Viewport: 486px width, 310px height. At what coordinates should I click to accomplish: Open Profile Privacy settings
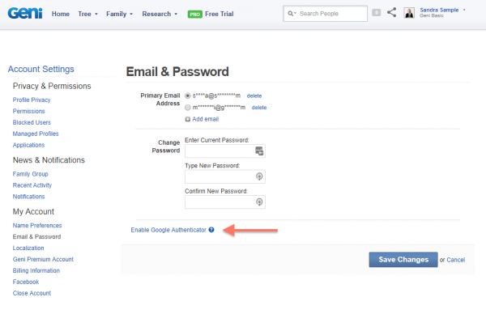[32, 100]
